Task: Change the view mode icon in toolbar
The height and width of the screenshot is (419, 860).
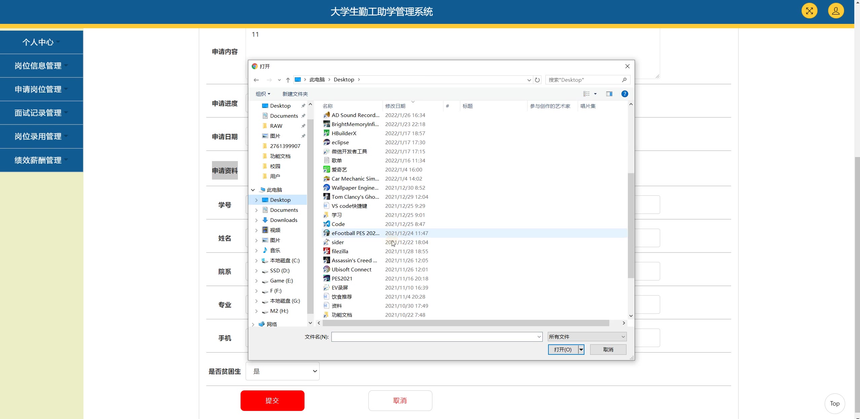Action: coord(586,94)
